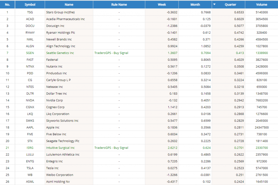
Task: Open SGEN symbol link in green
Action: point(30,53)
